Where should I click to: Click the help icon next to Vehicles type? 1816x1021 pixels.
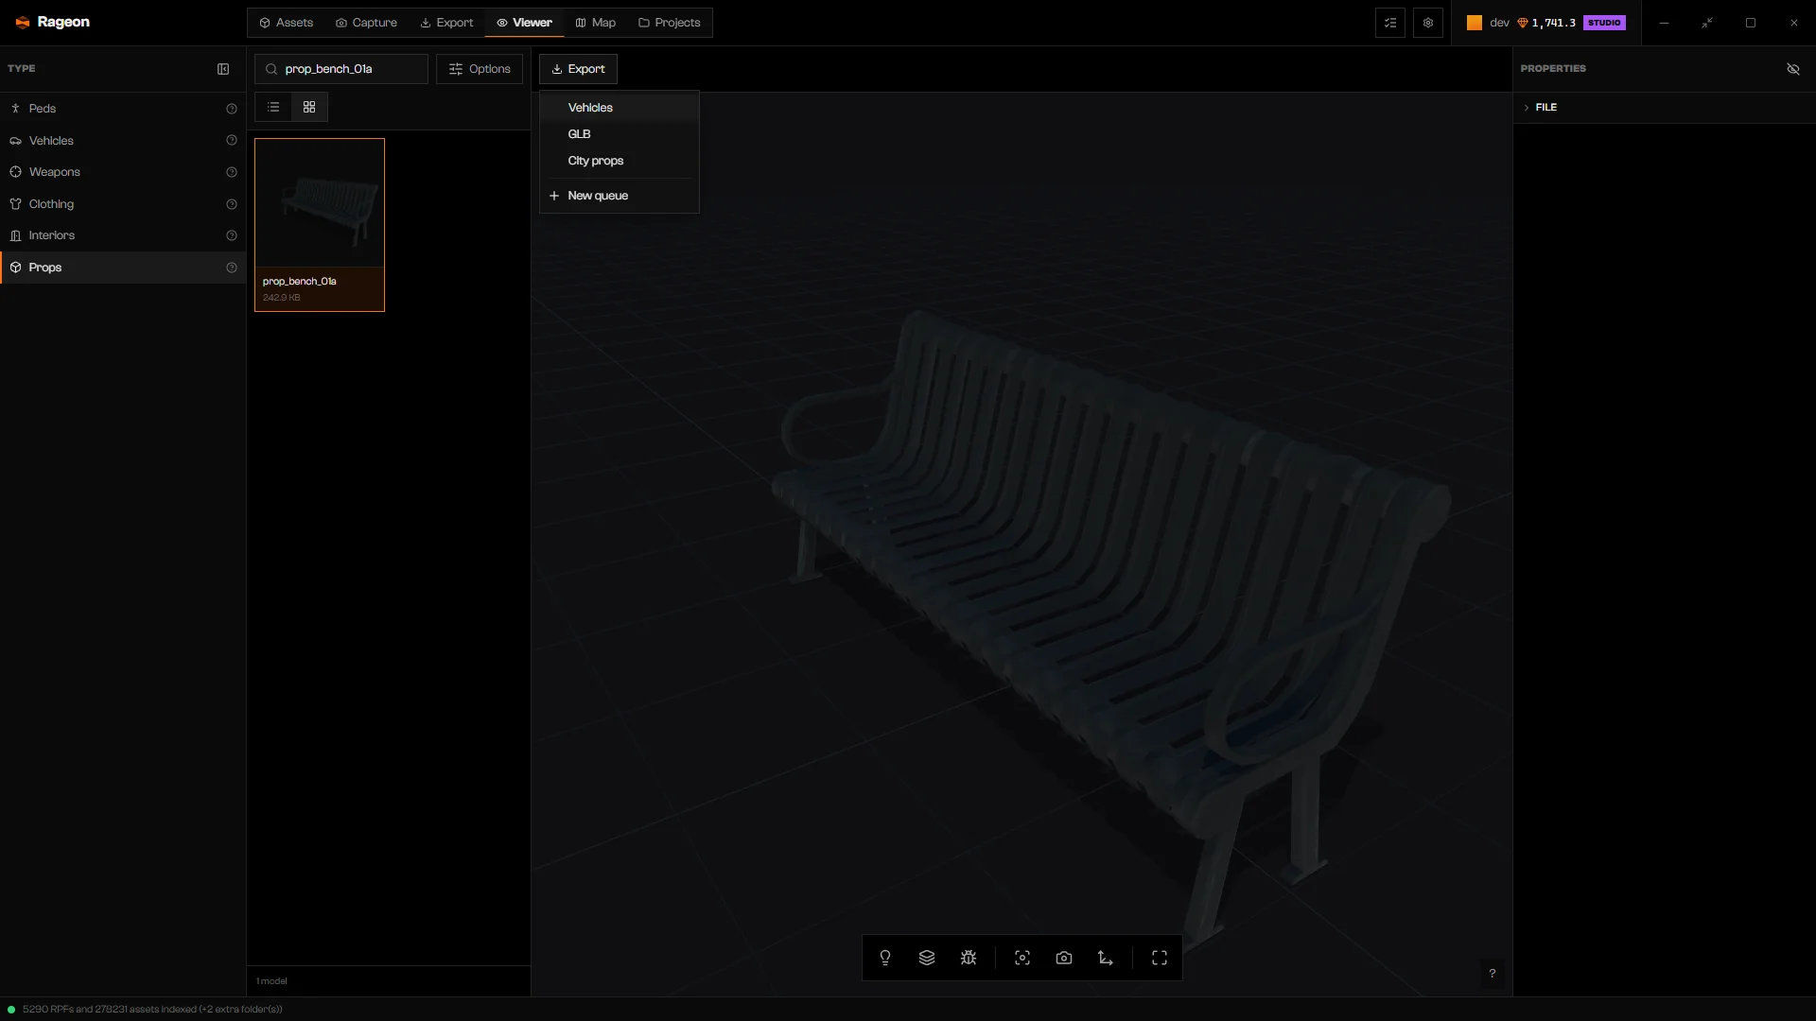(232, 141)
